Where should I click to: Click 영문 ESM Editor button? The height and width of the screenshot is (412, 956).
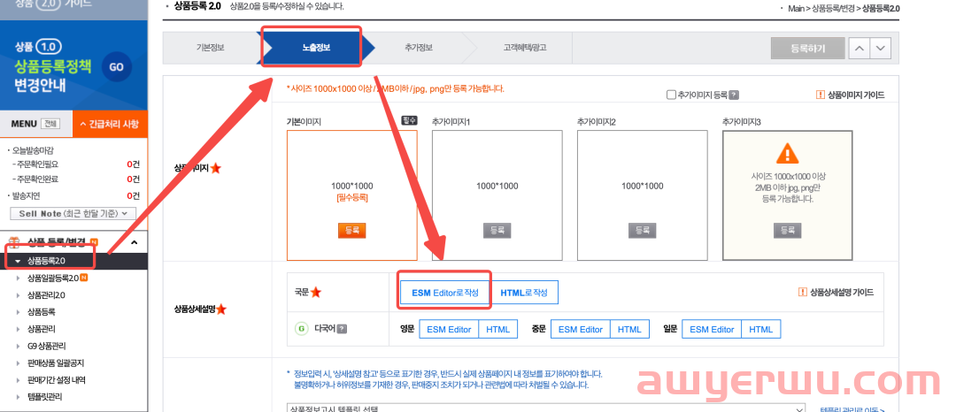pyautogui.click(x=449, y=329)
